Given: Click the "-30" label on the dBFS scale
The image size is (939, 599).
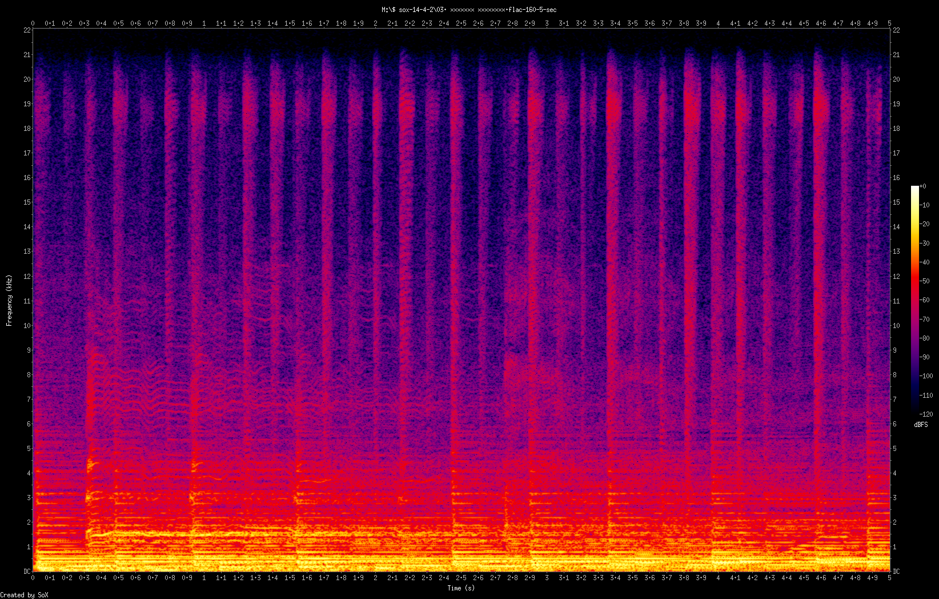Looking at the screenshot, I should (x=925, y=243).
